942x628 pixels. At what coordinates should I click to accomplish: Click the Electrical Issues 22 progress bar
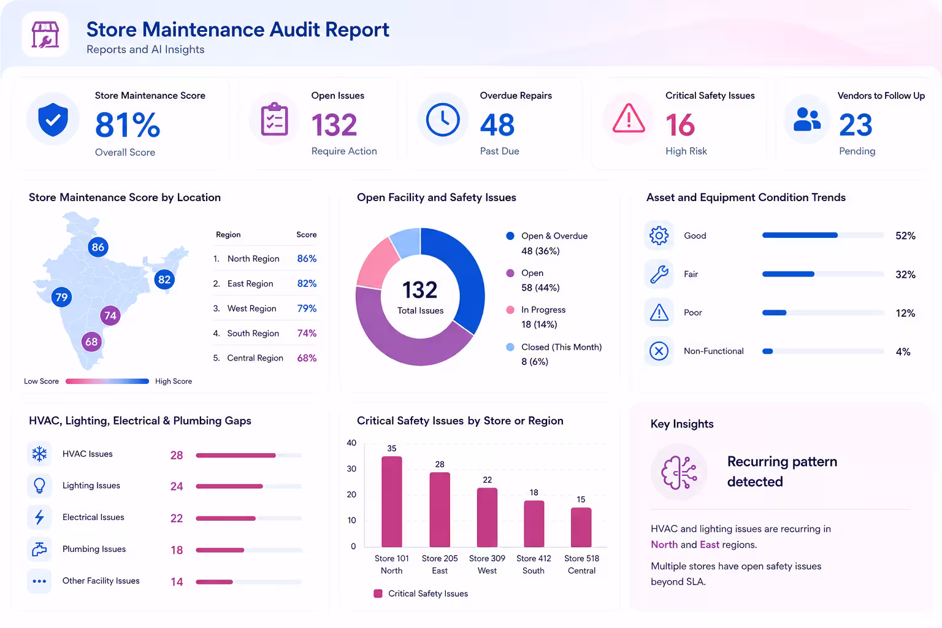point(249,518)
